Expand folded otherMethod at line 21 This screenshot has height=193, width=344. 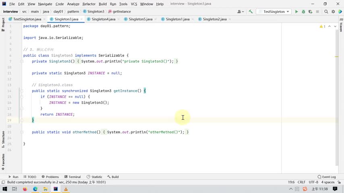[x=22, y=132]
